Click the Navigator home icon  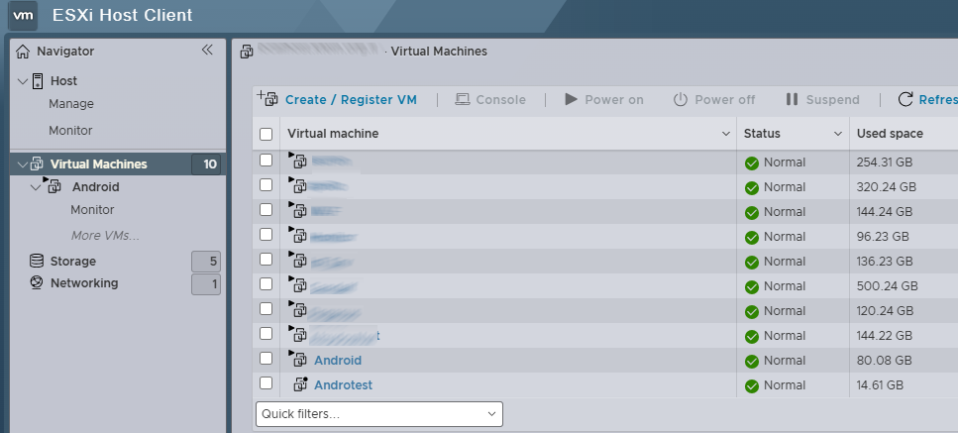(23, 52)
